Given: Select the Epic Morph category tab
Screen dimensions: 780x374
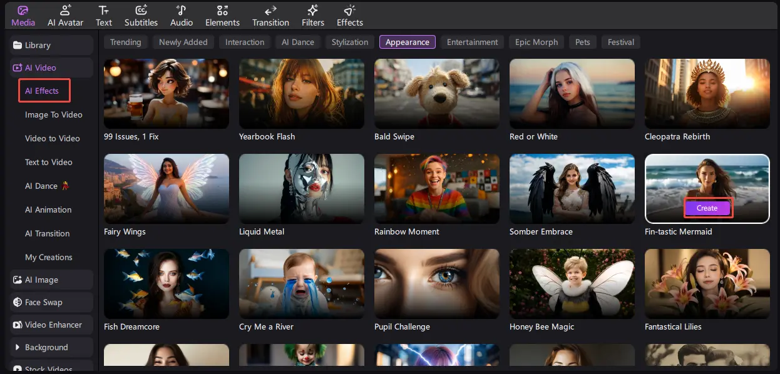Looking at the screenshot, I should point(536,42).
